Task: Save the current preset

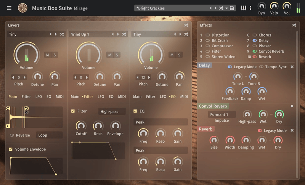Action: tap(232, 8)
